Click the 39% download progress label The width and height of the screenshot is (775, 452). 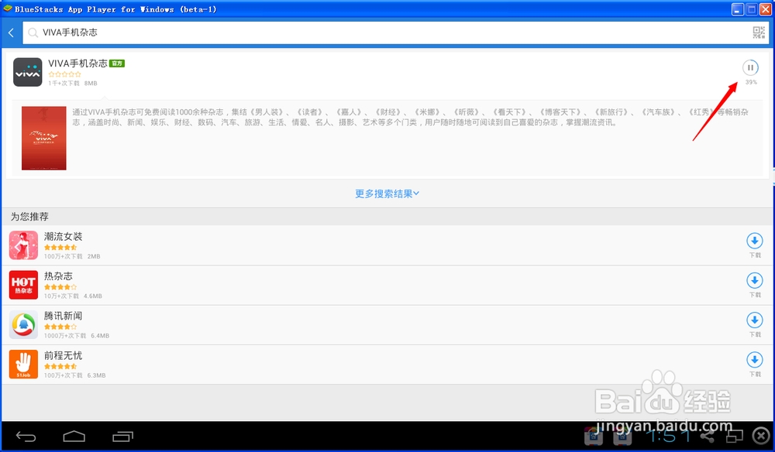click(751, 82)
